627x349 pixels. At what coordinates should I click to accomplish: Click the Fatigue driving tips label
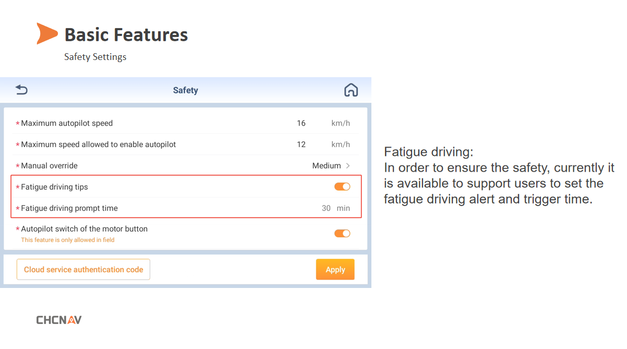coord(54,187)
